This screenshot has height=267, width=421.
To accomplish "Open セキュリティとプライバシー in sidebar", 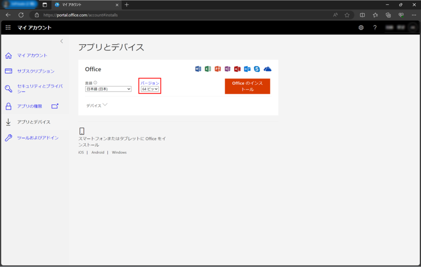I will (x=39, y=88).
